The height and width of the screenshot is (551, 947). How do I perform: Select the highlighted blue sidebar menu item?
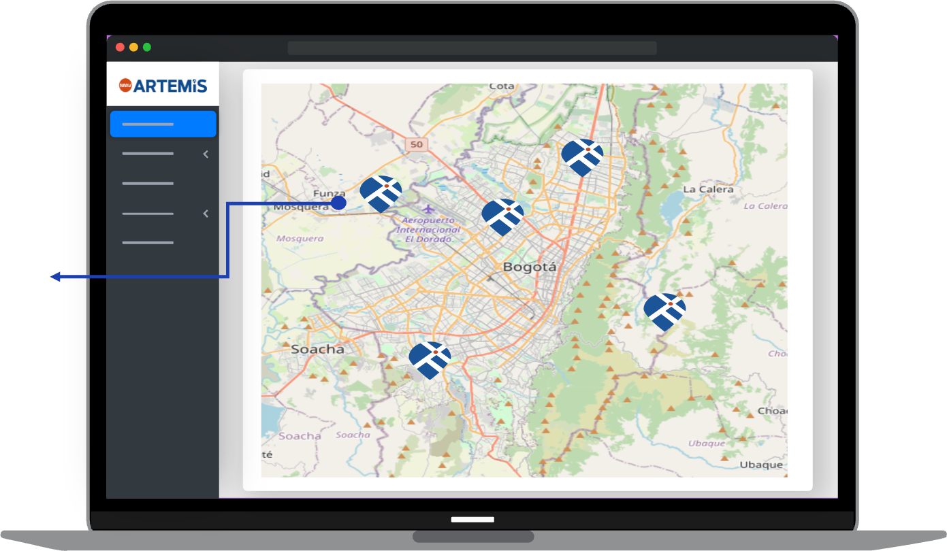coord(163,124)
